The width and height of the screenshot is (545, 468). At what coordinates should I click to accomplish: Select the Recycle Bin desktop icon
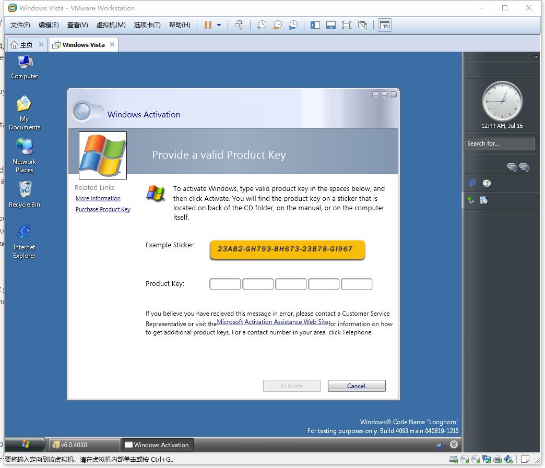coord(25,195)
